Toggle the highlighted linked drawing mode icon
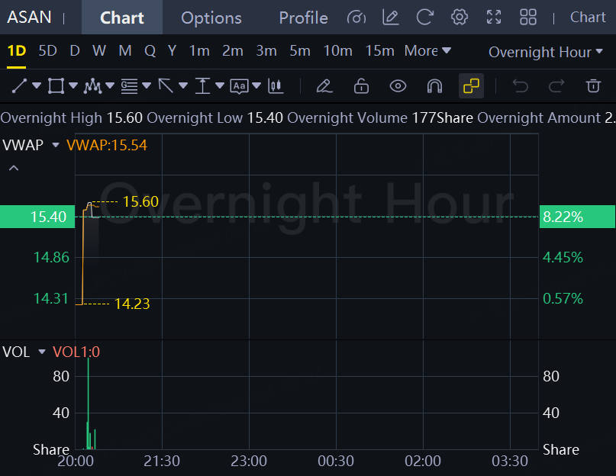This screenshot has height=476, width=616. [x=471, y=86]
